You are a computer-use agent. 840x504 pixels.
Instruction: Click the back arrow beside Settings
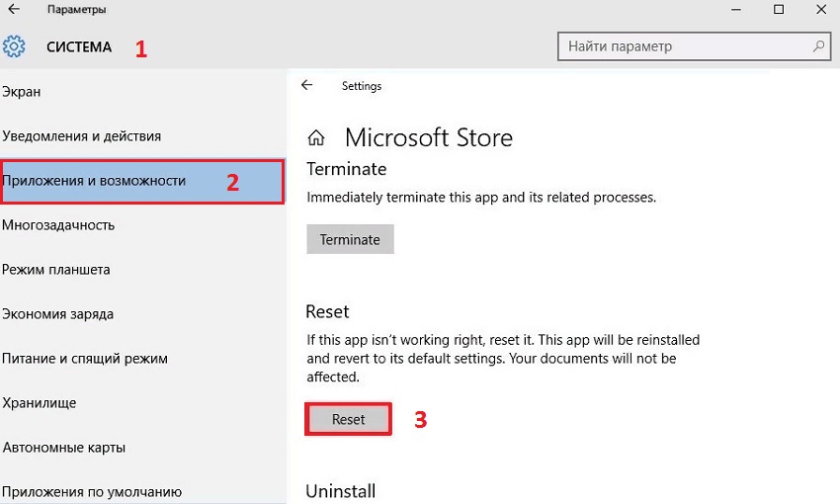point(307,85)
